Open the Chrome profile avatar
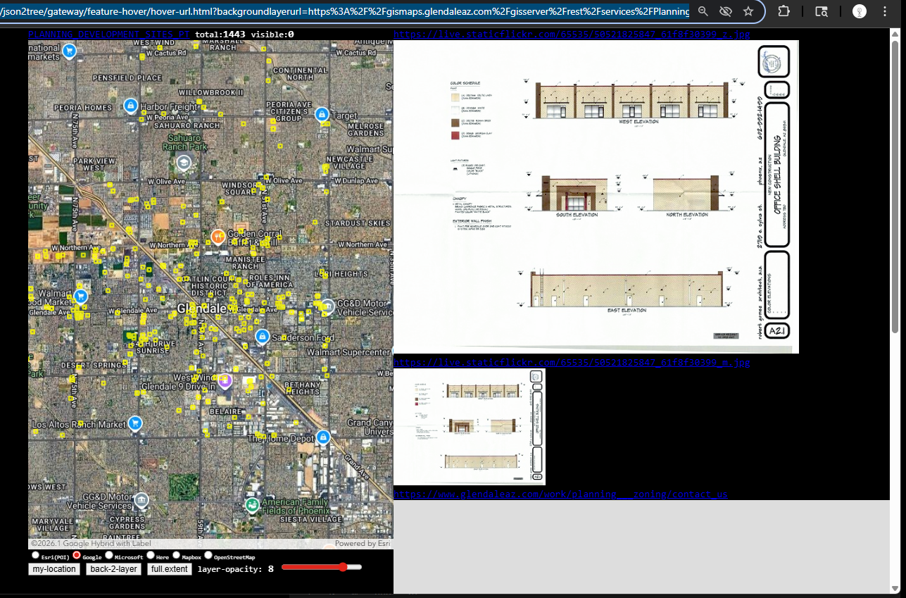The height and width of the screenshot is (598, 906). 860,11
